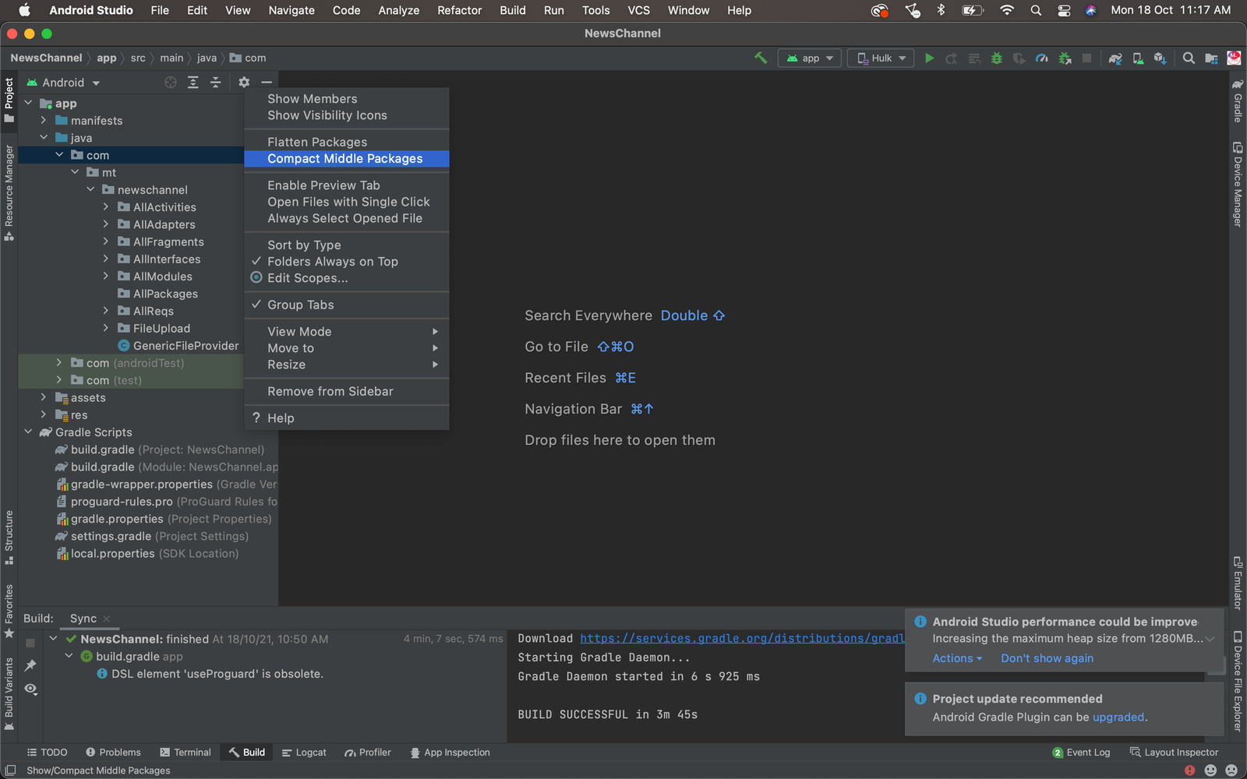The width and height of the screenshot is (1247, 779).
Task: Open the Android view dropdown in Project panel
Action: (64, 83)
